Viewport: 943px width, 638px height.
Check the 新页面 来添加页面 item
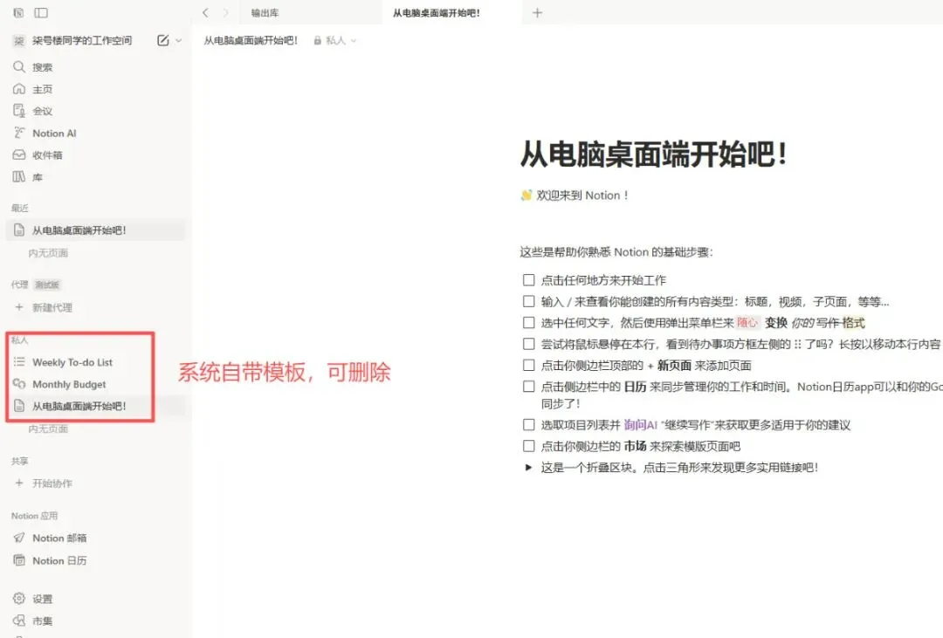point(528,365)
